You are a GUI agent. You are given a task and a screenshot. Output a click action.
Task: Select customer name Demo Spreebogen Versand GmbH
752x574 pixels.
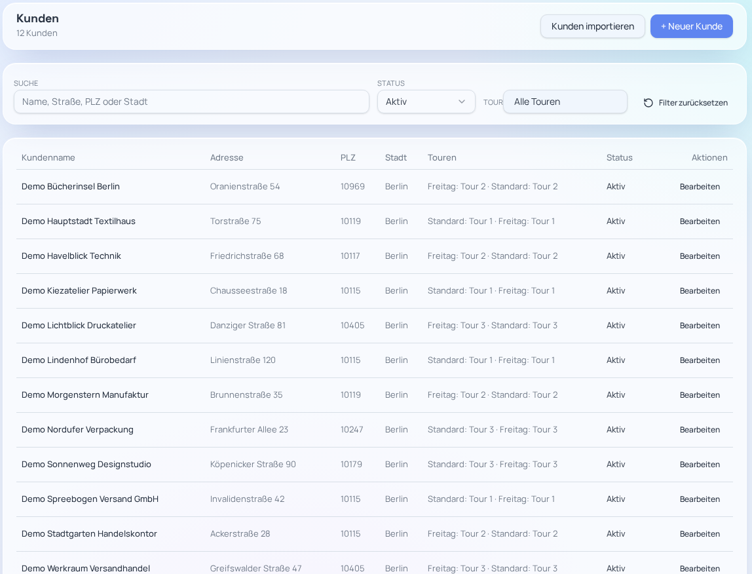click(90, 499)
